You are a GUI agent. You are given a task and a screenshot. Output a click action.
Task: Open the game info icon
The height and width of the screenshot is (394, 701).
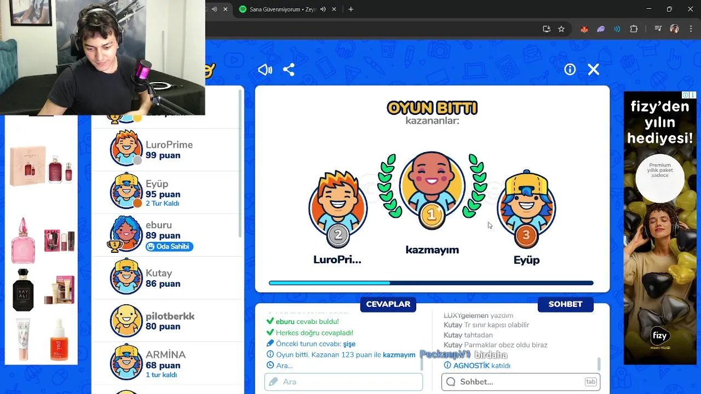(x=570, y=69)
